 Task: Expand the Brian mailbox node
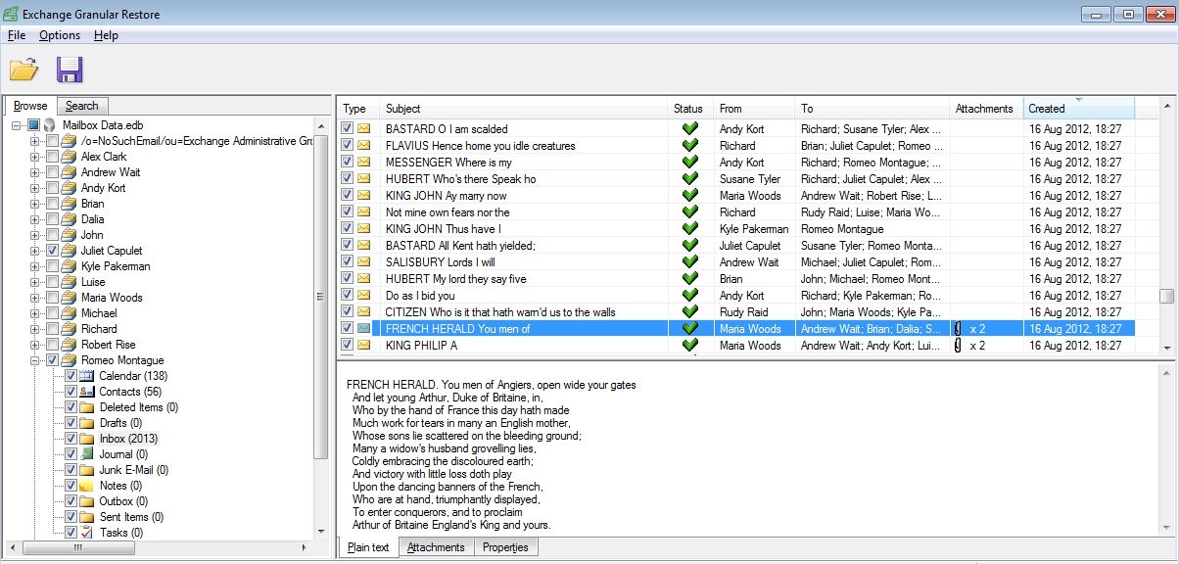35,204
